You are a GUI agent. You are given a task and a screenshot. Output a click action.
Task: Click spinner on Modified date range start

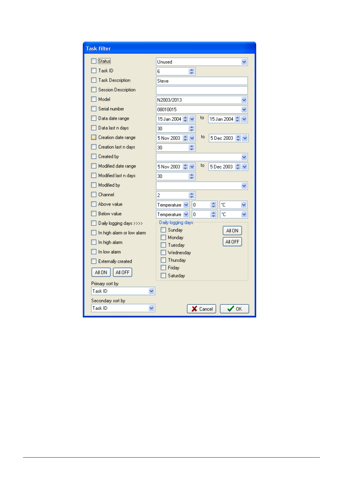185,167
